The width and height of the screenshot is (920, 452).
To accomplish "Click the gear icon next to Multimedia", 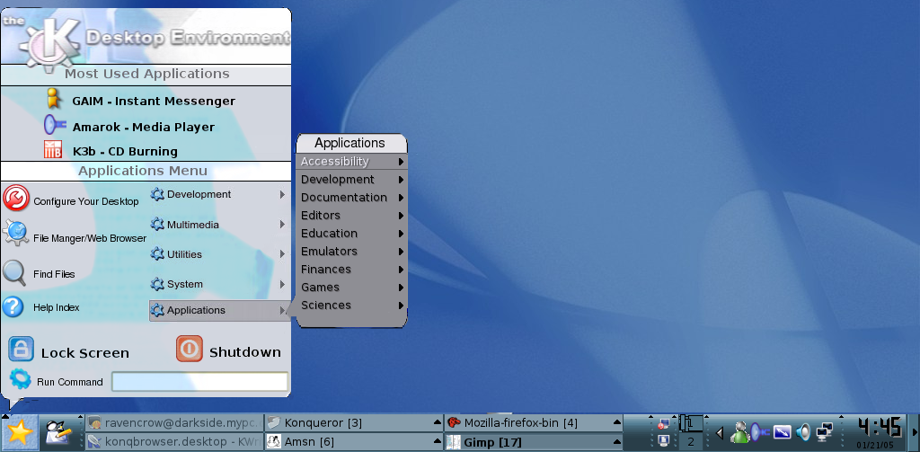I will click(x=156, y=225).
